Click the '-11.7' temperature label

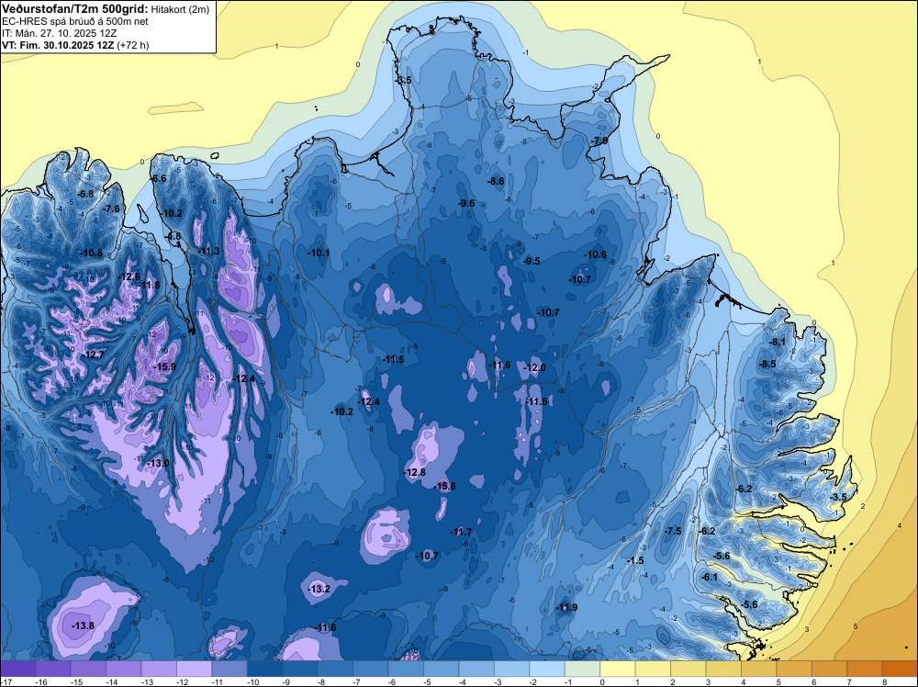[461, 532]
